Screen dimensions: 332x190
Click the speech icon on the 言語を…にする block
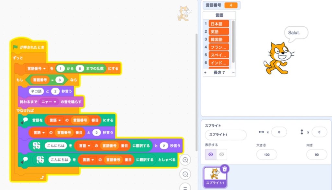pos(25,120)
